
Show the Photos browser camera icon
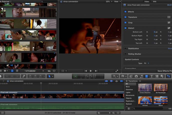click(136, 76)
